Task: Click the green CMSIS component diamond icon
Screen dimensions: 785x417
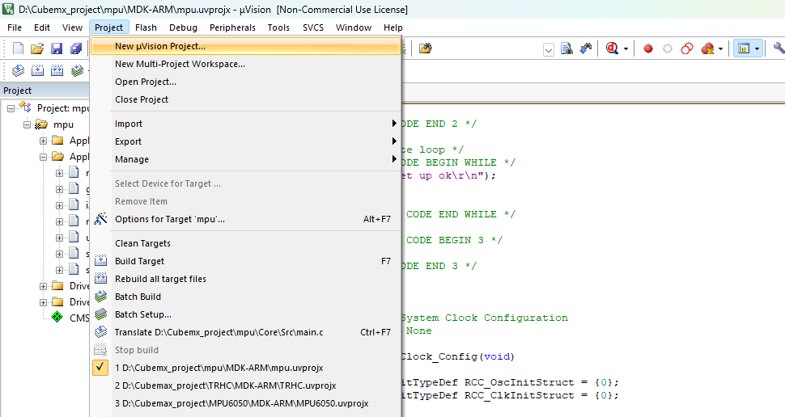Action: pyautogui.click(x=57, y=317)
